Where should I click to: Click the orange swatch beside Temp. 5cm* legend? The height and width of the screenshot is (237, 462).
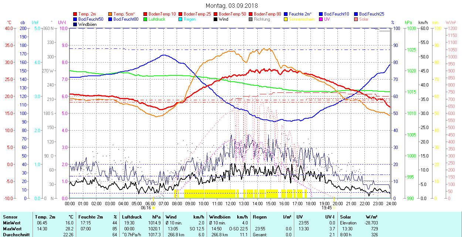111,14
